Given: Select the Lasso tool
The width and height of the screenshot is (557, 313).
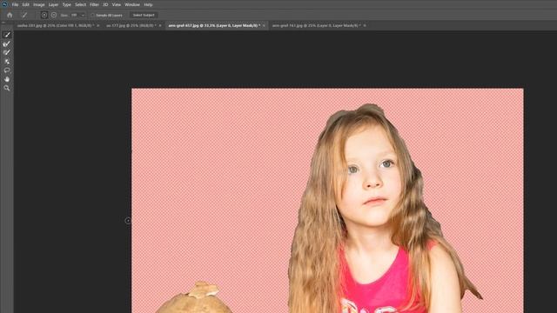Looking at the screenshot, I should coord(7,70).
